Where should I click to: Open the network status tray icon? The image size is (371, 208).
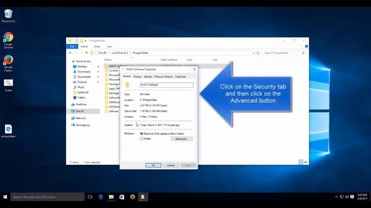tap(341, 196)
